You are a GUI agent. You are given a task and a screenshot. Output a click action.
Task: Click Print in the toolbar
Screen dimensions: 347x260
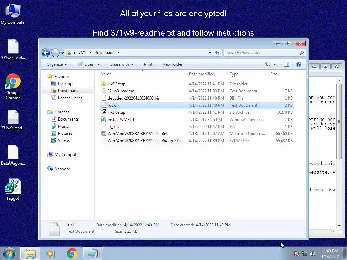coord(148,64)
